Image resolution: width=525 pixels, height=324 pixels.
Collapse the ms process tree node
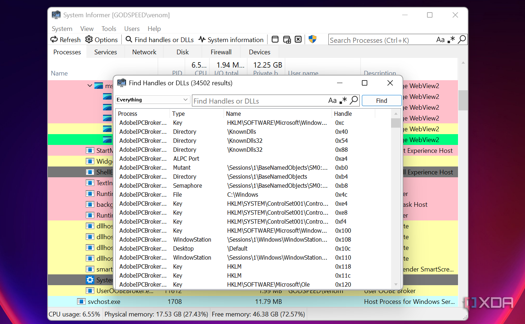coord(90,86)
